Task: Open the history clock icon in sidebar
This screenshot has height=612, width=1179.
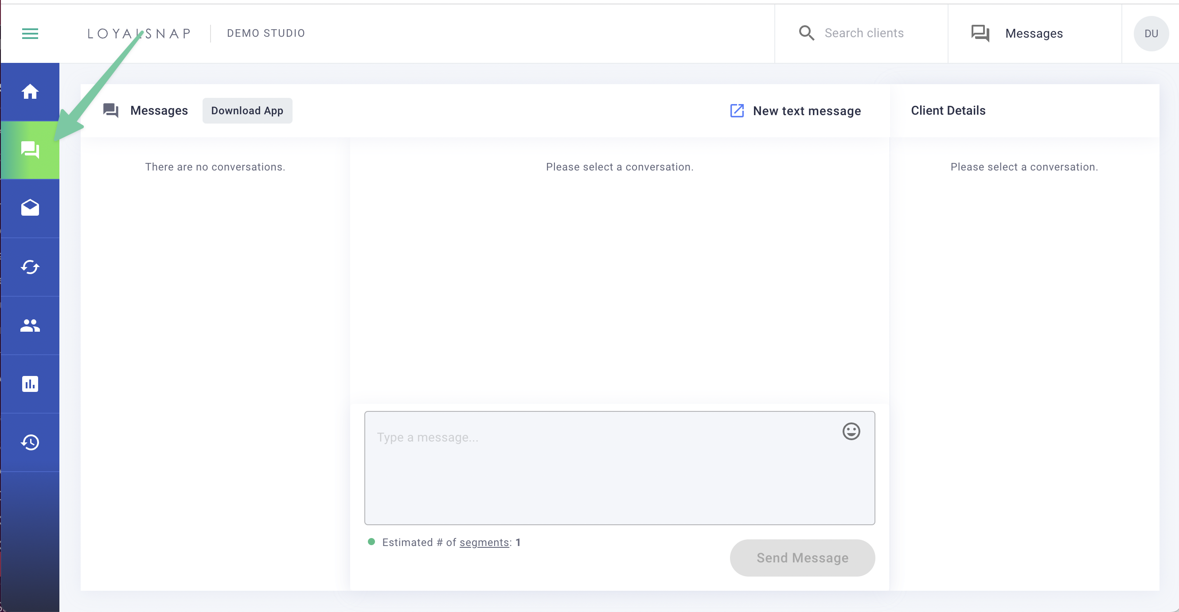Action: [x=30, y=442]
